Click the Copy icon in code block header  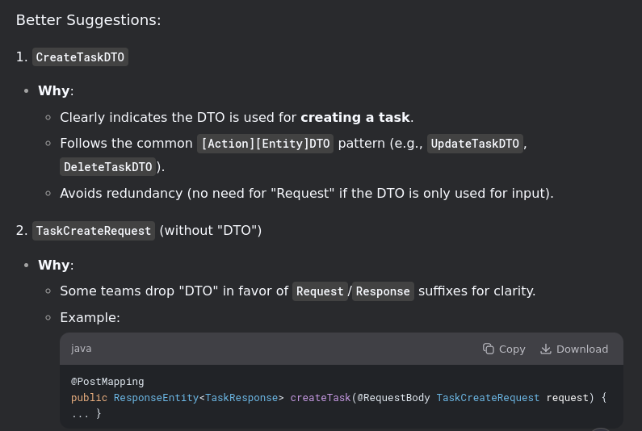point(488,349)
